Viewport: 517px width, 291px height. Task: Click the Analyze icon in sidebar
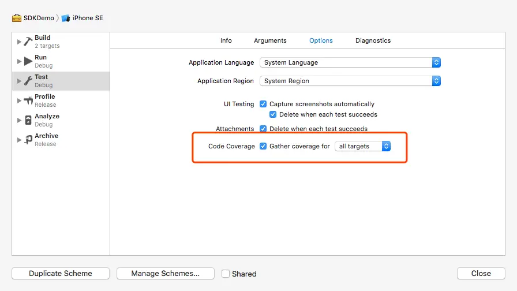click(28, 120)
